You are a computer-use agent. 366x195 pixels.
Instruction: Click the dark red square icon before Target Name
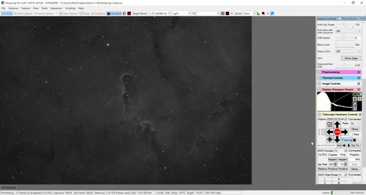[129, 14]
